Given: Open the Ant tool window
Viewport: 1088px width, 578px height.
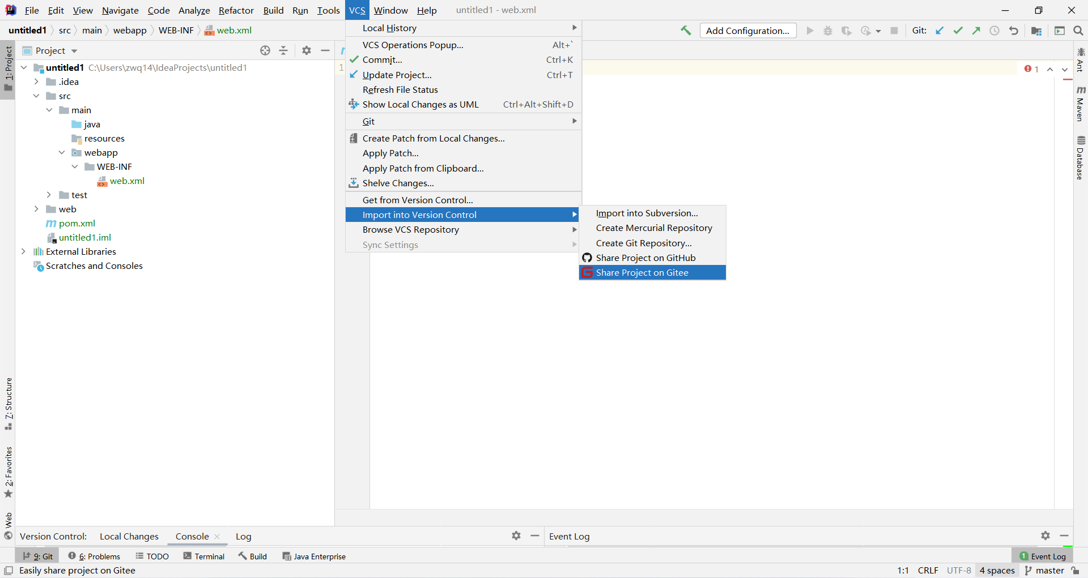Looking at the screenshot, I should point(1081,59).
